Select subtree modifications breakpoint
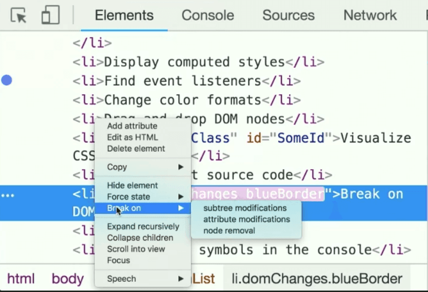Image resolution: width=428 pixels, height=292 pixels. [245, 208]
